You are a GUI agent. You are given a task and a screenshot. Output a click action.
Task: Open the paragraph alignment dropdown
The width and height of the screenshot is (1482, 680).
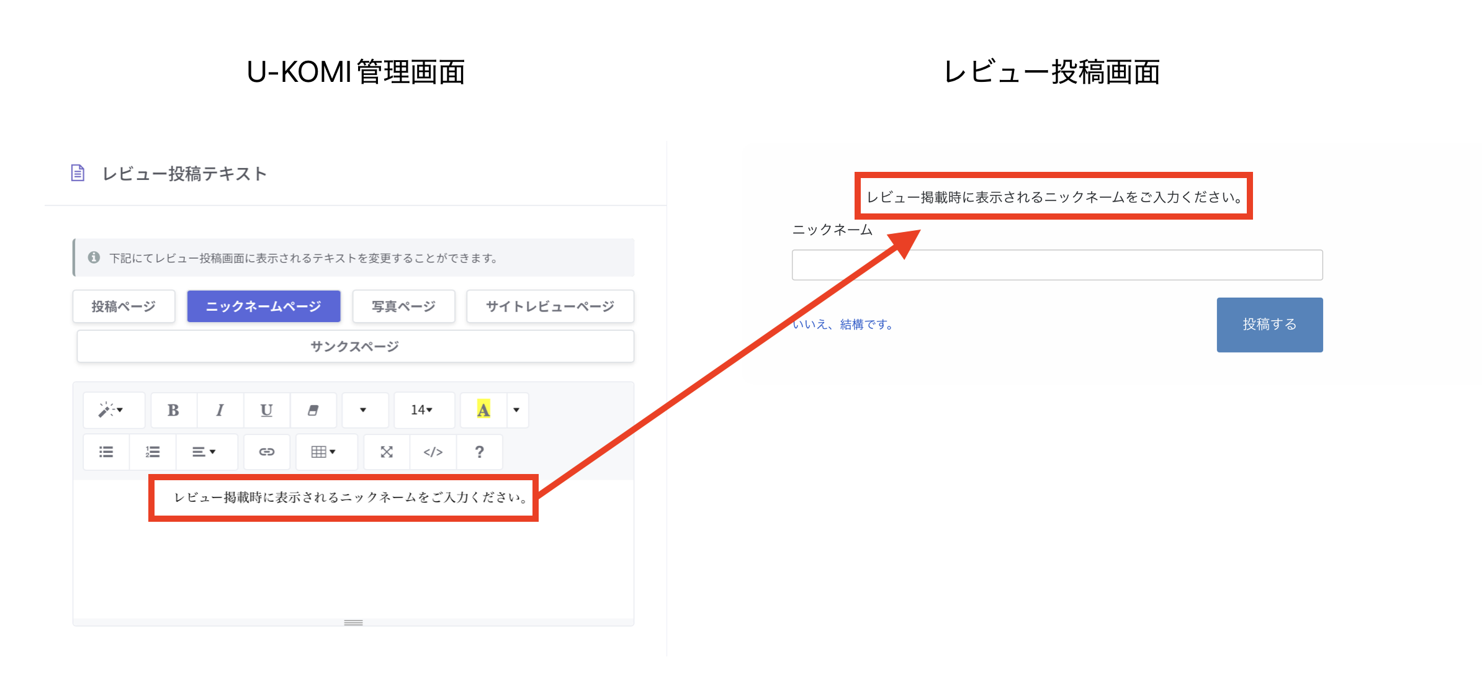coord(204,452)
